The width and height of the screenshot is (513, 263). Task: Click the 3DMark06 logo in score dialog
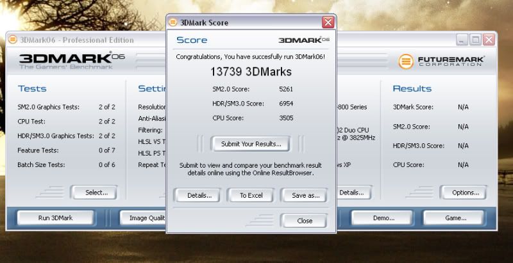point(304,40)
